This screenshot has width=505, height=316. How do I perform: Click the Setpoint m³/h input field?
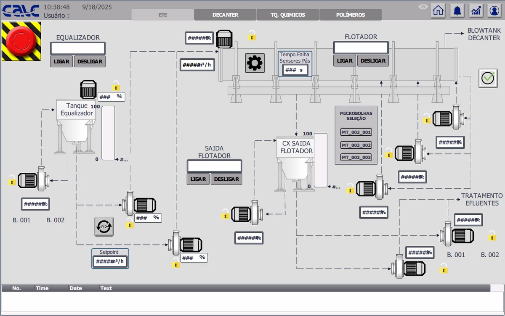pos(110,261)
